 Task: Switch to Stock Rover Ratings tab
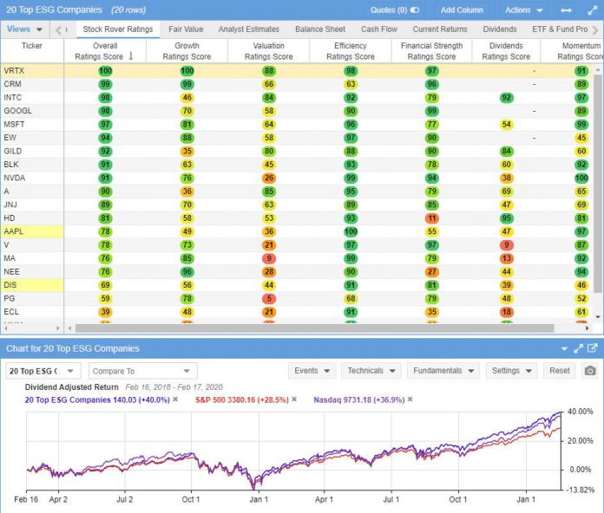[x=118, y=29]
